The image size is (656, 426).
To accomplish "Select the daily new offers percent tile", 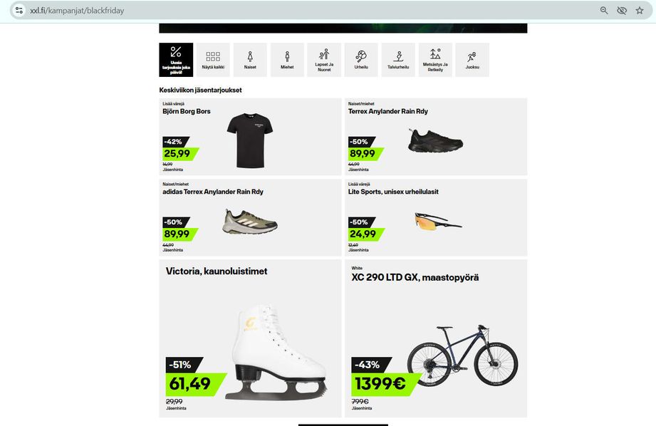I will [x=176, y=60].
